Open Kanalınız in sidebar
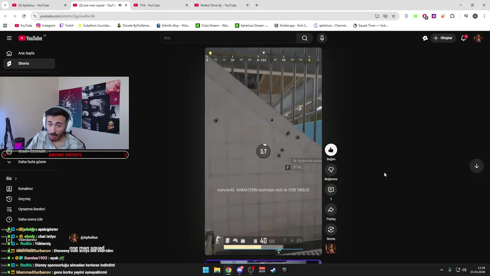The image size is (490, 276). 29,189
